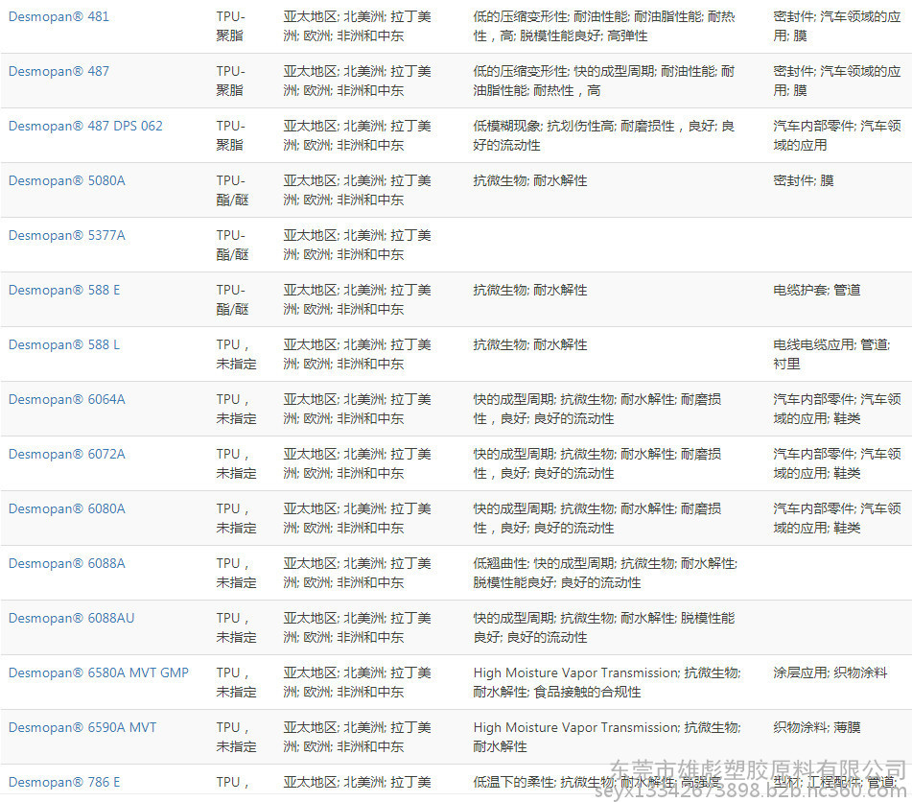The width and height of the screenshot is (912, 802).
Task: Click the region cell in the 6590A MVT row
Action: [357, 738]
